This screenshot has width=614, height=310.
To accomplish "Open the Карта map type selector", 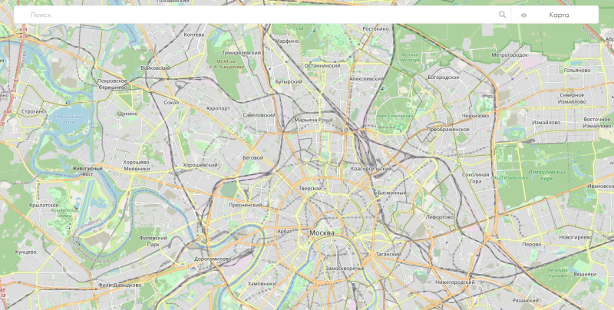I will [x=559, y=15].
